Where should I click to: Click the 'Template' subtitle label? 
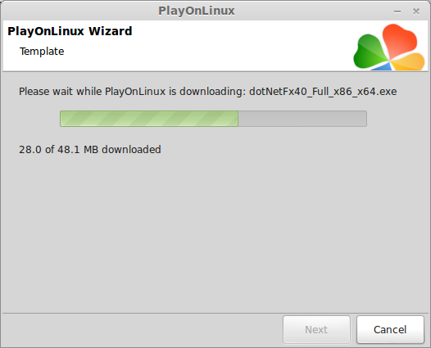pos(42,52)
